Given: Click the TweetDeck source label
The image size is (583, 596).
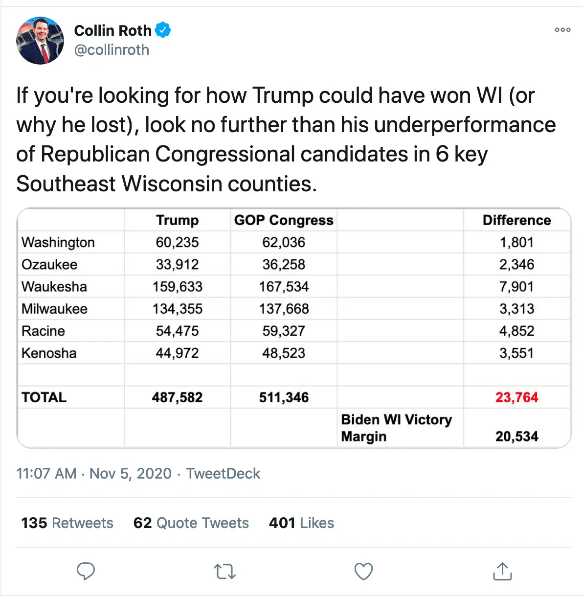Looking at the screenshot, I should tap(223, 474).
